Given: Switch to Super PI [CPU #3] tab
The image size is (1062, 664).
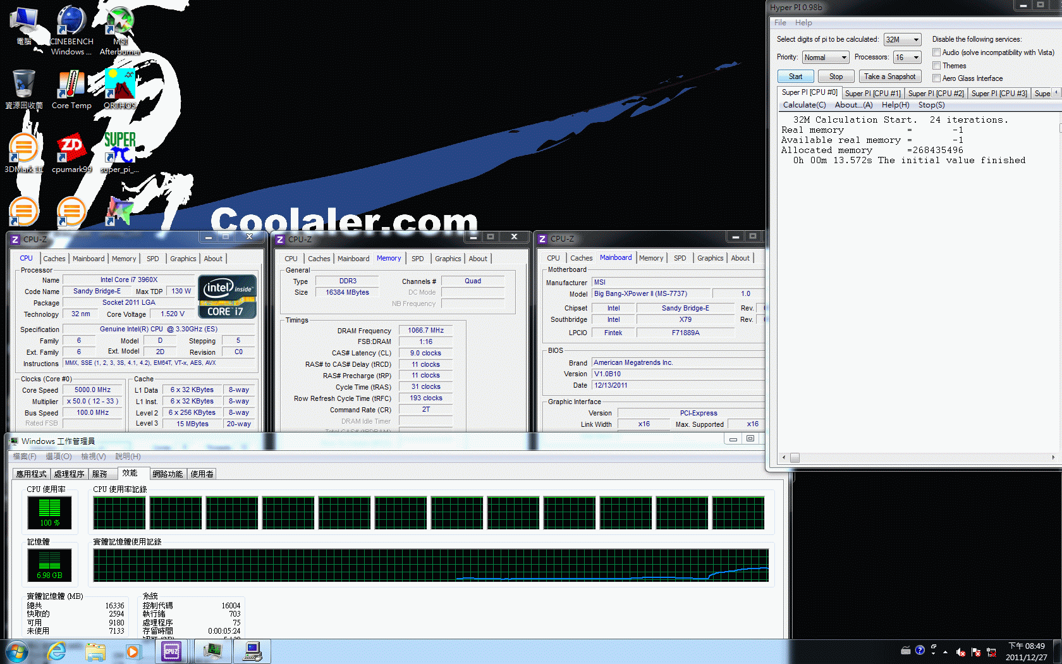Looking at the screenshot, I should (999, 94).
